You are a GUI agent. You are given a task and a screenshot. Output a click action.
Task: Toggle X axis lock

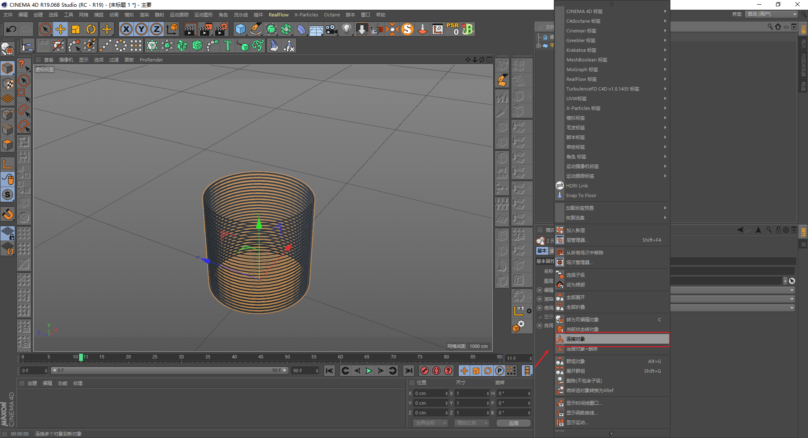pyautogui.click(x=126, y=29)
